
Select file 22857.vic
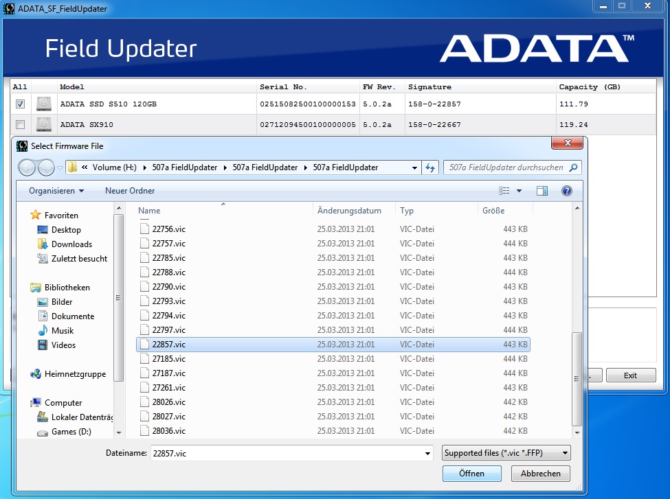click(333, 344)
